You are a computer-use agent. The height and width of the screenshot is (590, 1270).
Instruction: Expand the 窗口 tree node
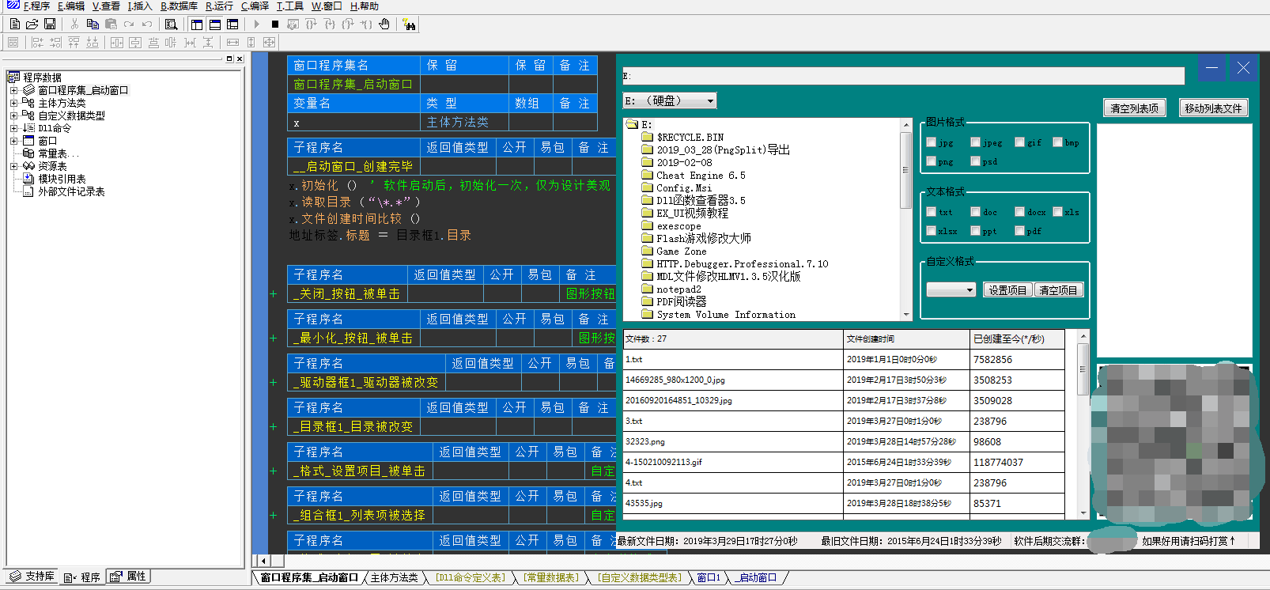click(13, 141)
